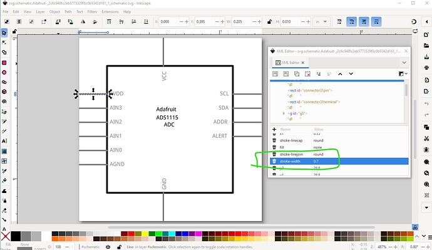
Task: Toggle move patterns with object
Action: point(376,21)
